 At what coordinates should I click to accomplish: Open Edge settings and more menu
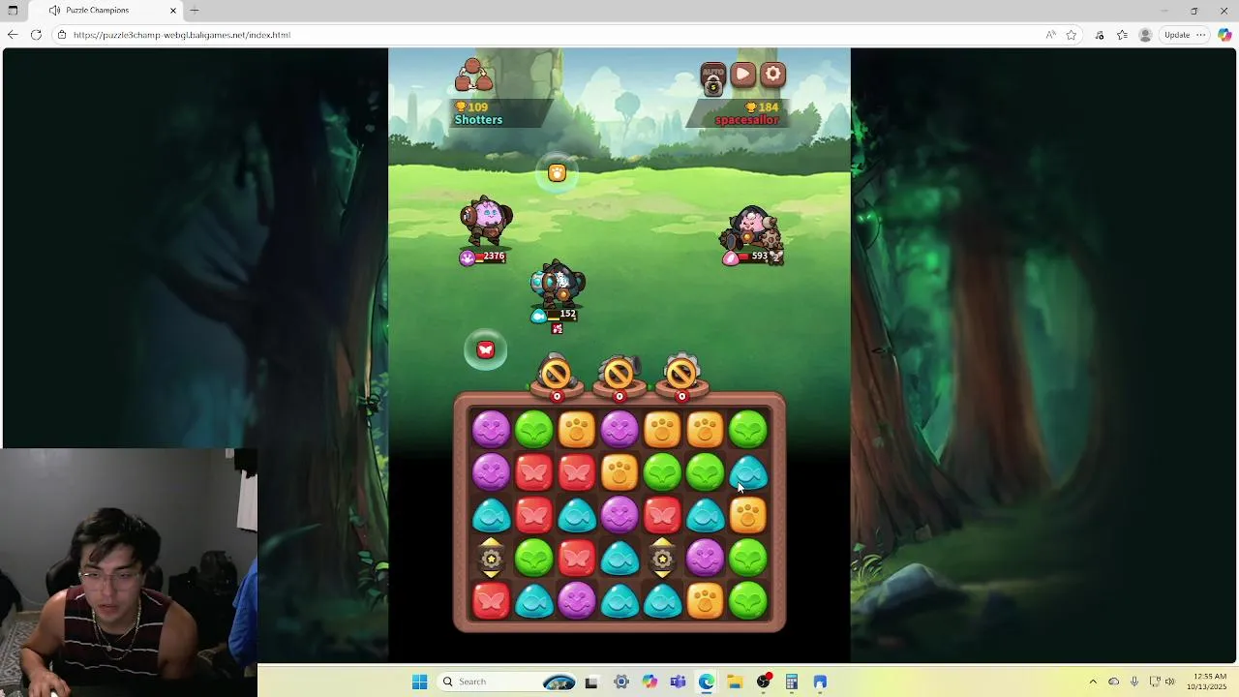tap(1201, 35)
